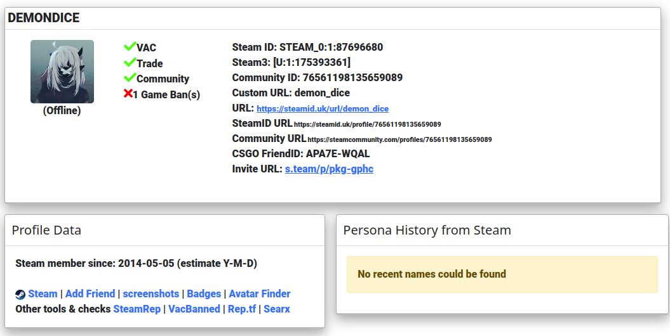Open the steamid.uk/url/demon_dice link
The width and height of the screenshot is (670, 336).
point(323,109)
